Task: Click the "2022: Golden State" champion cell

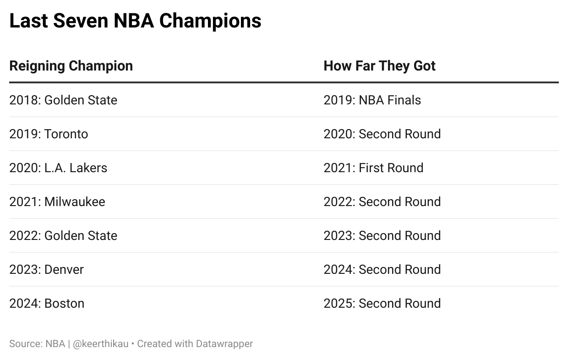Action: point(63,236)
